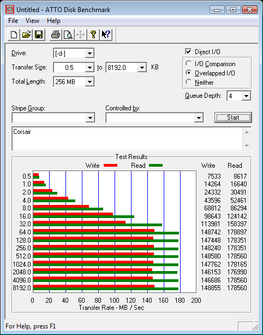Uncheck the Direct I/O checkbox
This screenshot has height=335, width=263.
coord(188,51)
